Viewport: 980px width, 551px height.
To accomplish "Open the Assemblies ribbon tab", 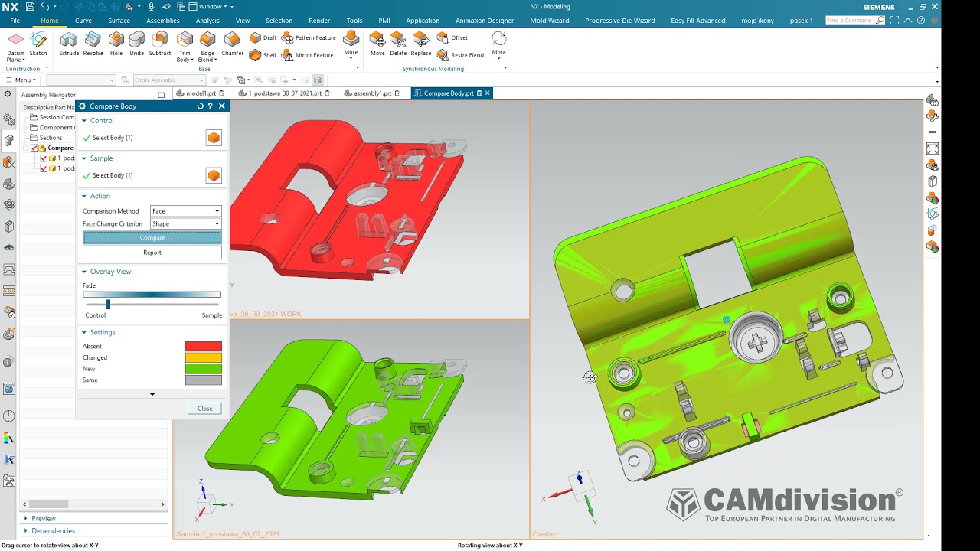I will tap(163, 21).
